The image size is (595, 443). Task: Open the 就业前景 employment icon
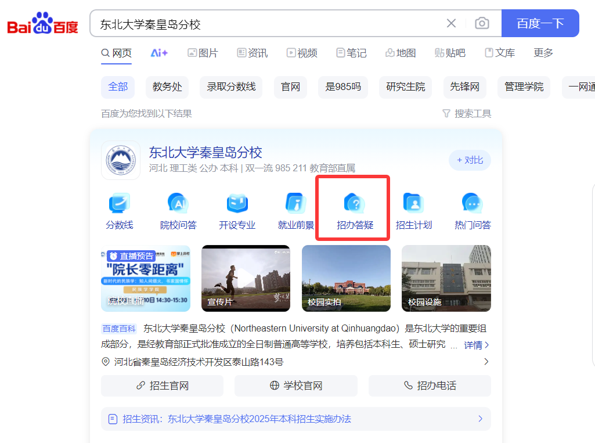click(296, 204)
